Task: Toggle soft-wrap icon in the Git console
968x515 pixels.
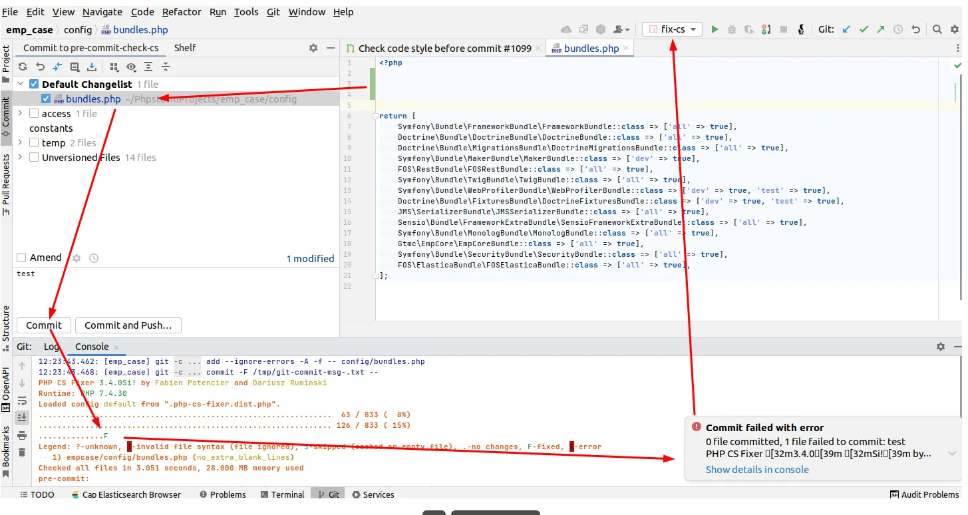Action: point(22,401)
